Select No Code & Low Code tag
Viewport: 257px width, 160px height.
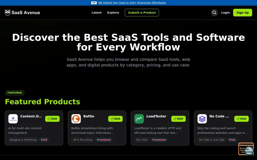[x=212, y=140]
